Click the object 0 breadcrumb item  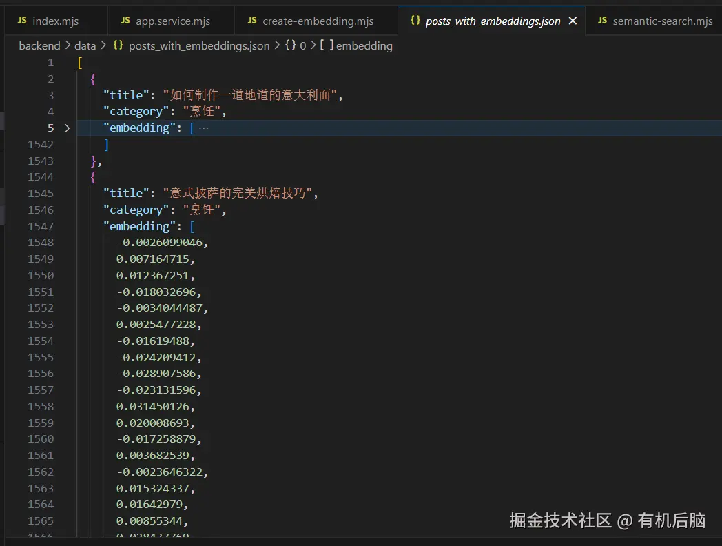click(302, 45)
